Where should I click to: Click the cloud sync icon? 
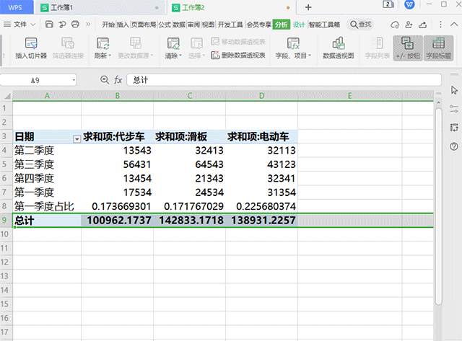click(x=395, y=25)
